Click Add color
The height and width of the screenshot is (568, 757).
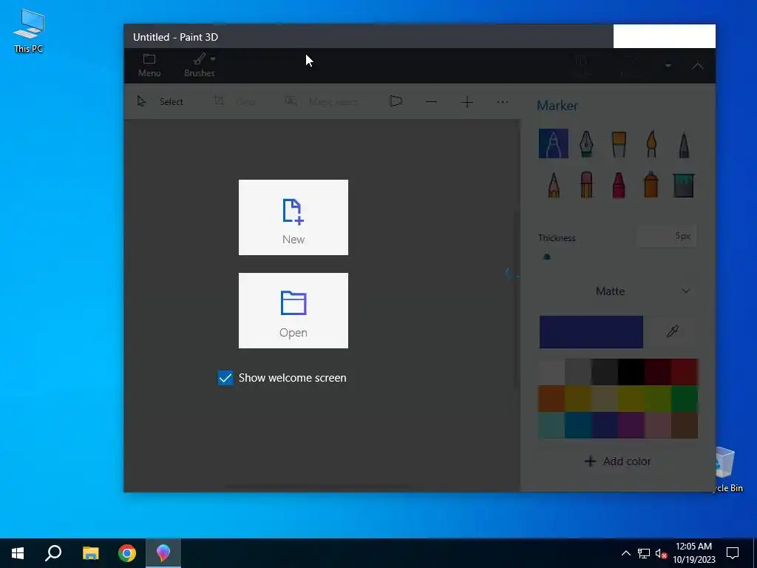point(617,461)
